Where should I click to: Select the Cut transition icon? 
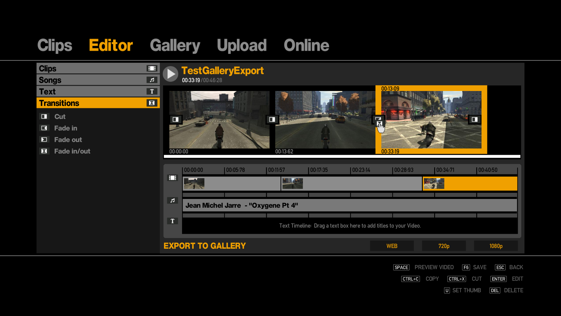[44, 116]
